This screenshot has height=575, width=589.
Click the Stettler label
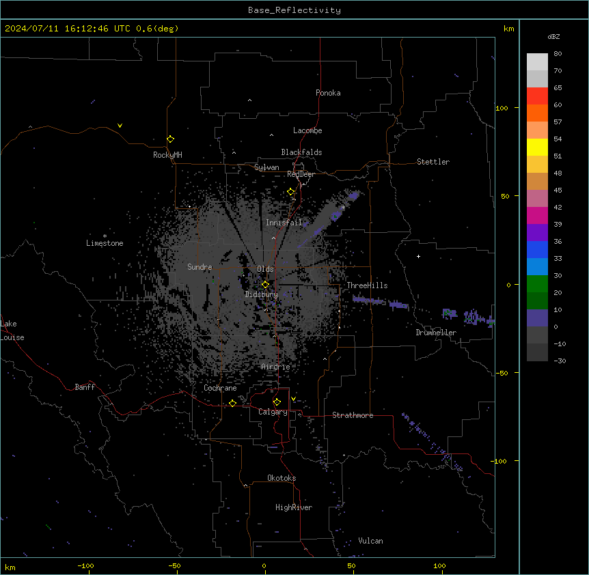click(433, 162)
